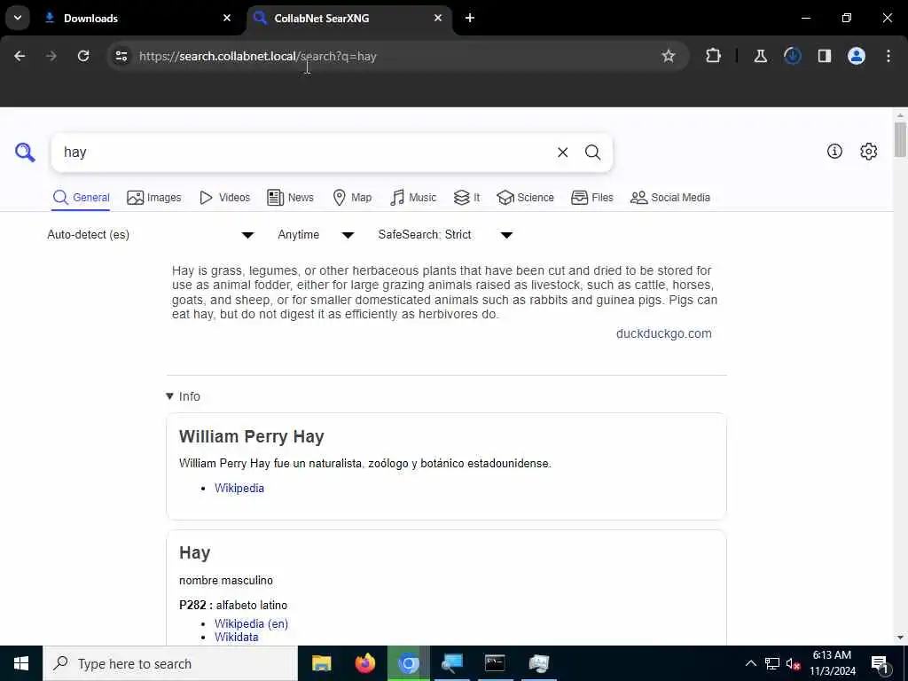Open a new browser tab

pyautogui.click(x=470, y=18)
